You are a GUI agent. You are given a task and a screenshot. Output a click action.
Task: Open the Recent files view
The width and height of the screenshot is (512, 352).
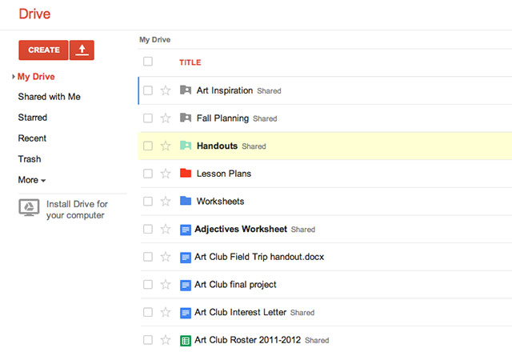tap(33, 138)
